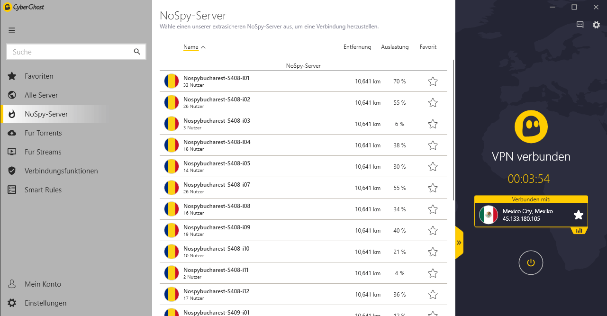Open settings gear at top right
Image resolution: width=607 pixels, height=316 pixels.
[596, 25]
